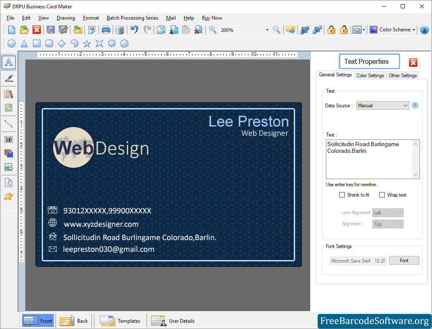This screenshot has width=432, height=329.
Task: Click the closed padlock lock icon
Action: (331, 30)
